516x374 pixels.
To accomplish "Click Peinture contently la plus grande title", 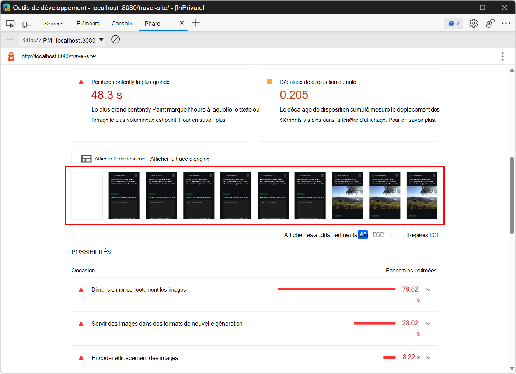I will click(x=130, y=82).
